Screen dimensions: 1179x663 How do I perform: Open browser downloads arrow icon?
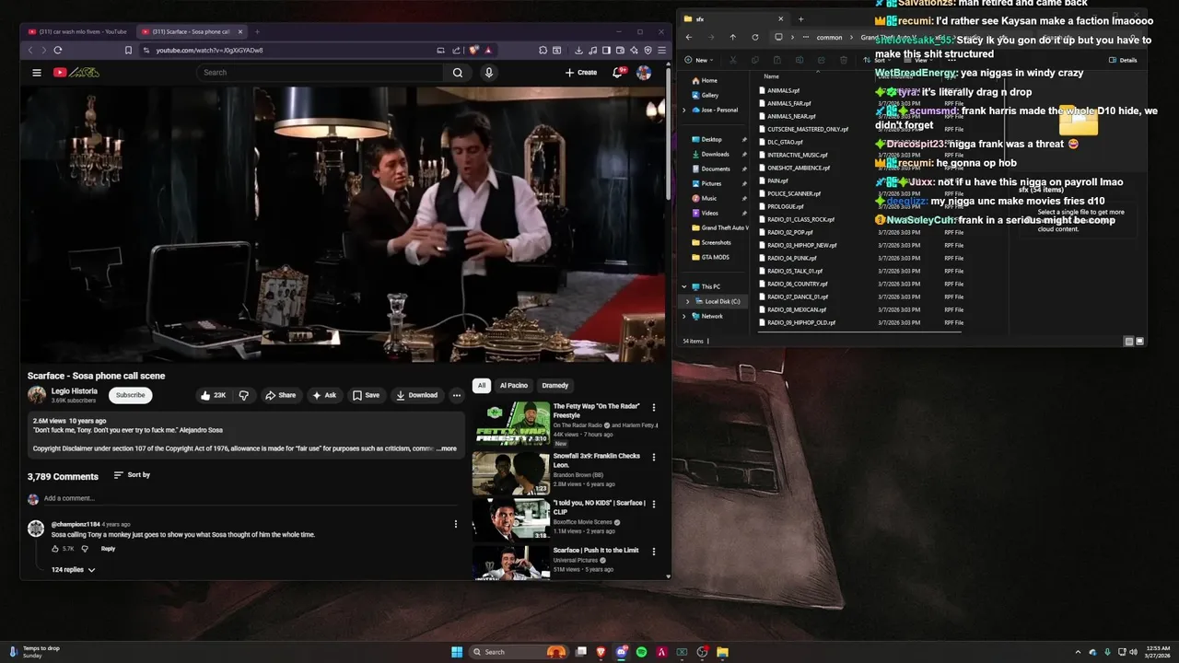[578, 50]
